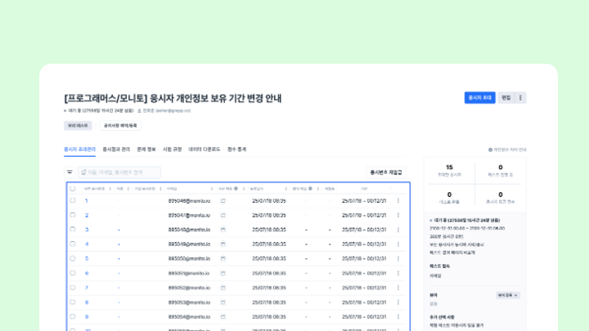Viewport: 589px width, 331px height.
Task: Click the 모의 테스트 tag button
Action: 78,126
